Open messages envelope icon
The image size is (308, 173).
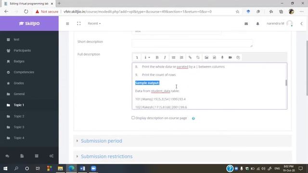[x=246, y=24]
